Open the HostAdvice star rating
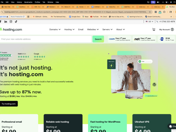This screenshot has width=176, height=132. pyautogui.click(x=23, y=56)
